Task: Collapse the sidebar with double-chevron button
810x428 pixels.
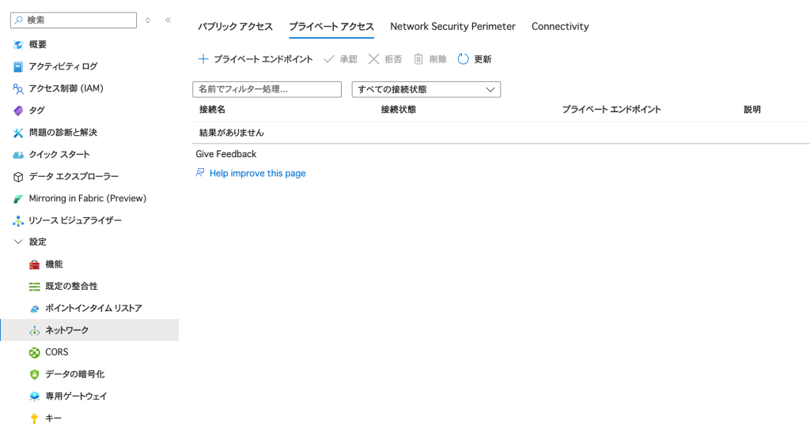Action: [x=168, y=20]
